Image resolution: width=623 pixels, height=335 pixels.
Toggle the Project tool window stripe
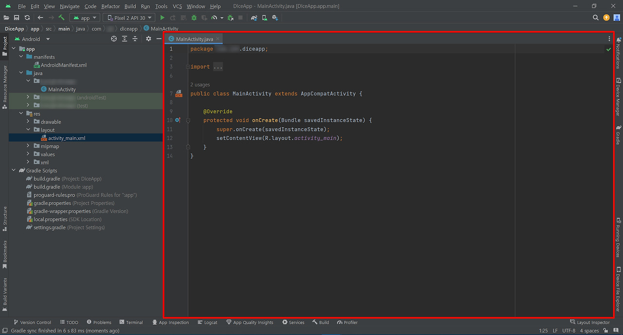5,46
